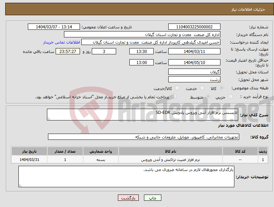Click the request creator field حسن امیدی

pyautogui.click(x=151, y=42)
